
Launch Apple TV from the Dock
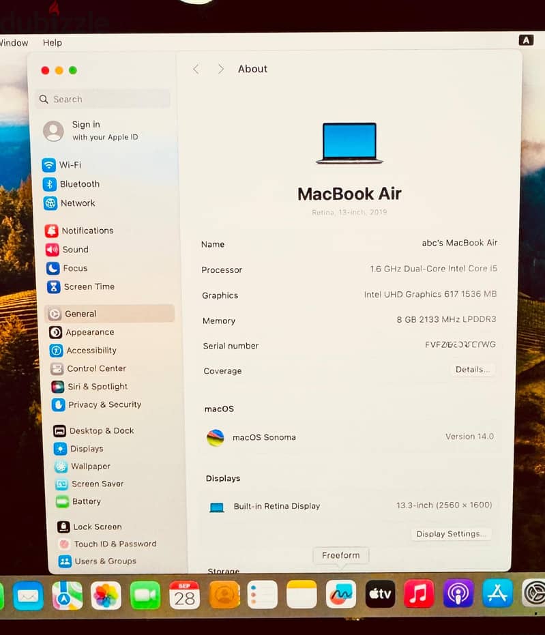pos(380,593)
